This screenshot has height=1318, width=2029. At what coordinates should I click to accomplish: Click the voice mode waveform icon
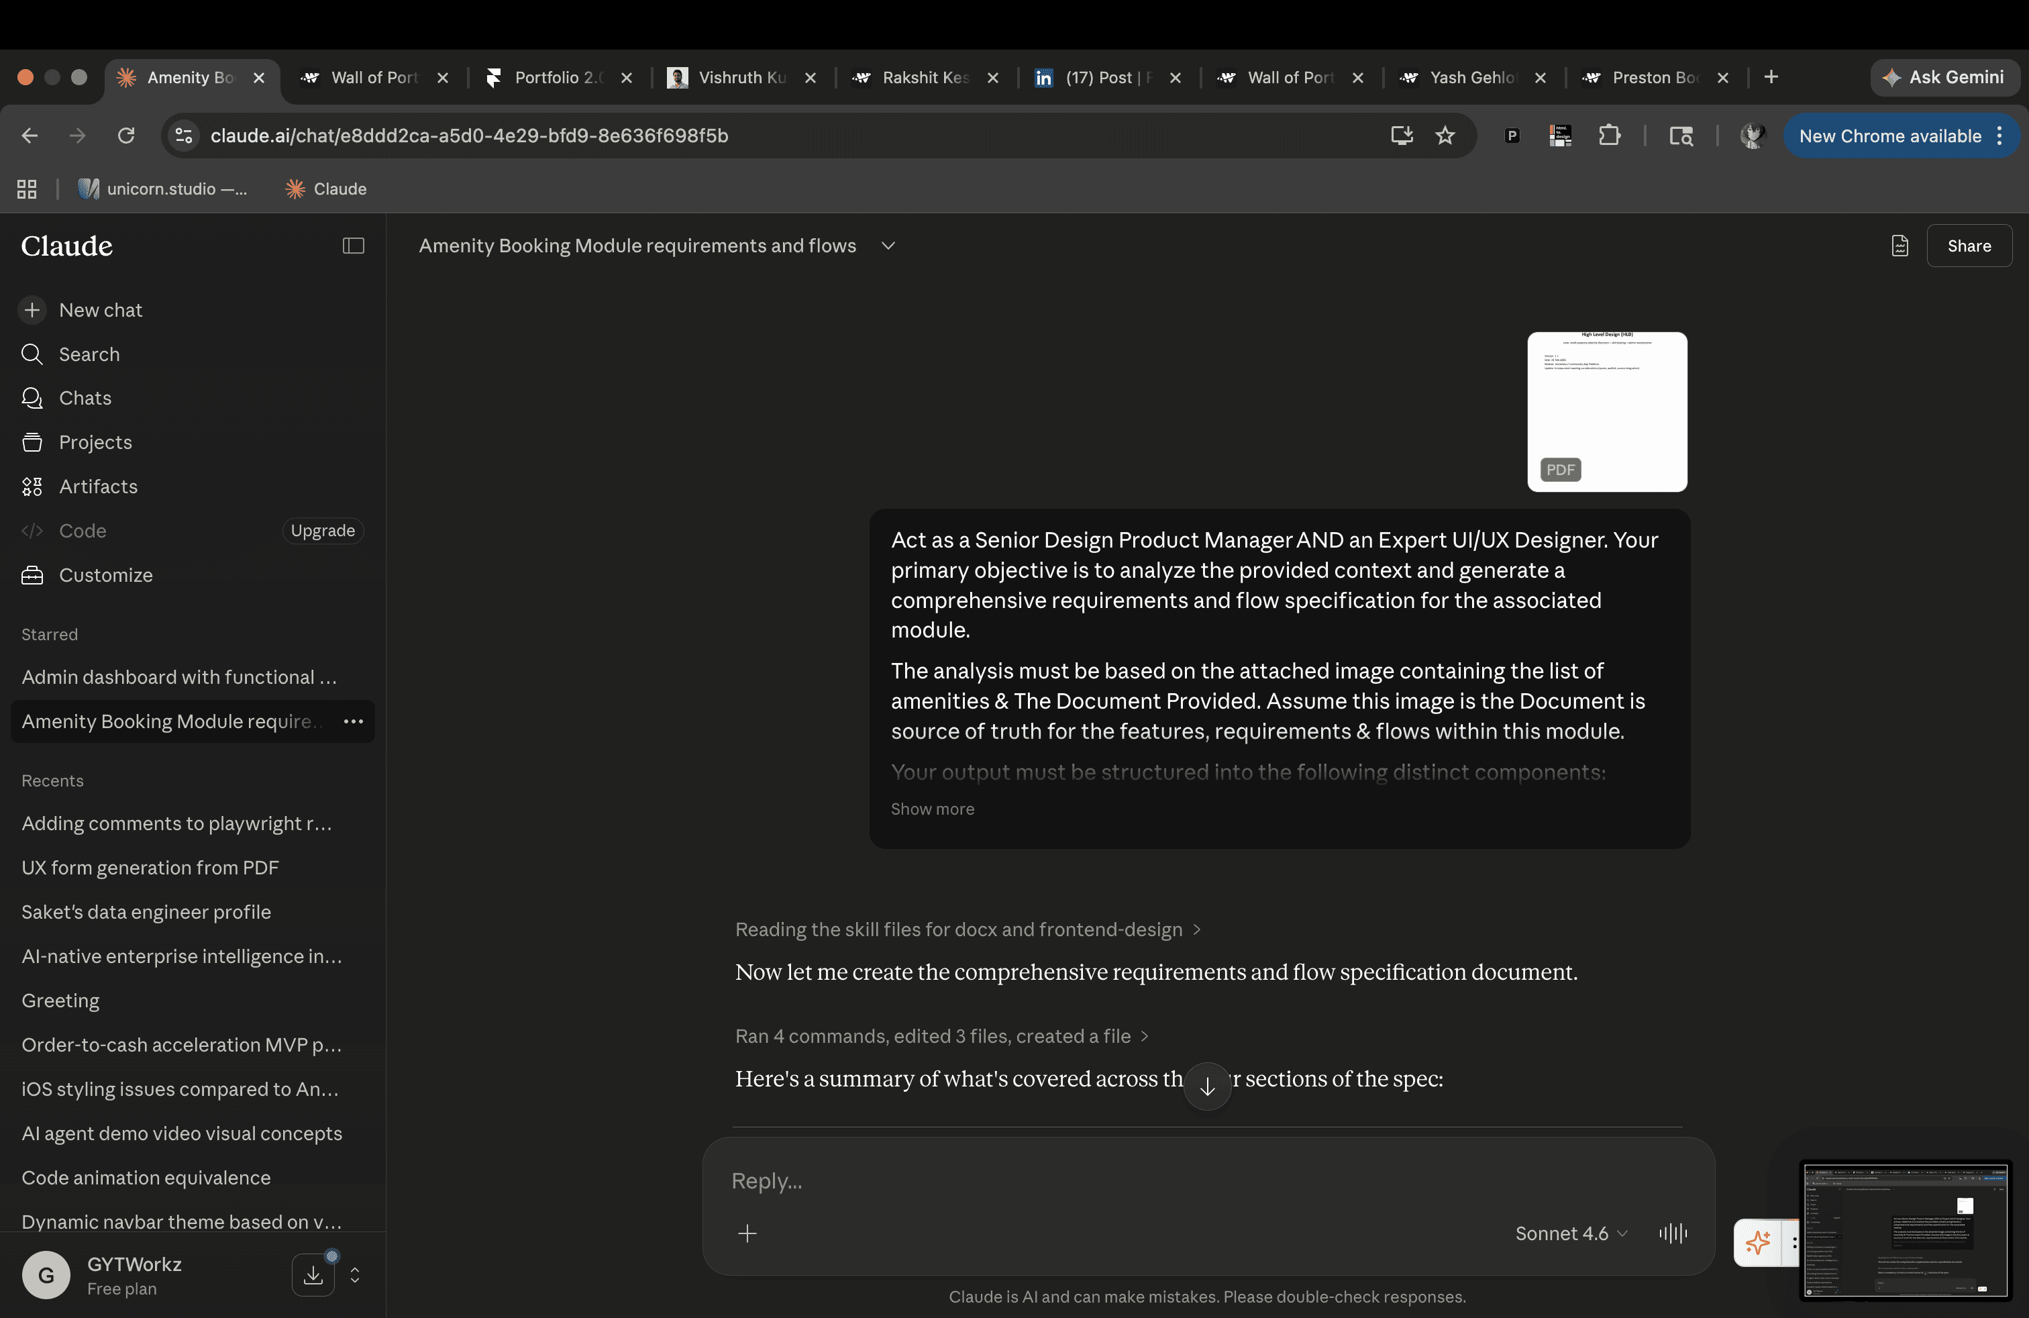(1673, 1233)
